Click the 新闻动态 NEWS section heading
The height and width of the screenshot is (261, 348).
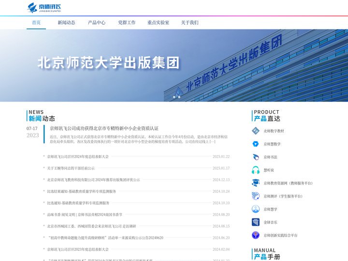42,116
